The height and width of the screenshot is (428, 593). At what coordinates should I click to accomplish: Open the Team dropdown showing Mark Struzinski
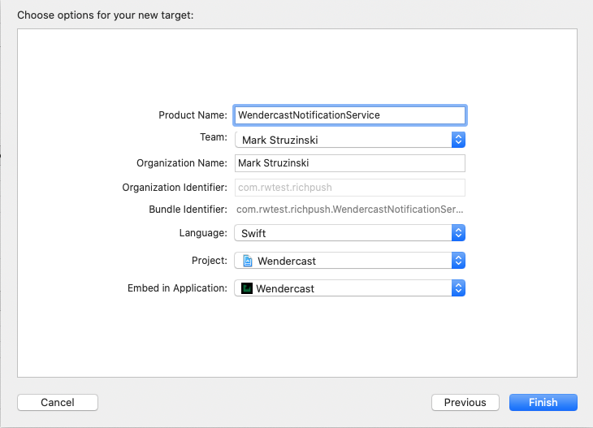pyautogui.click(x=343, y=140)
